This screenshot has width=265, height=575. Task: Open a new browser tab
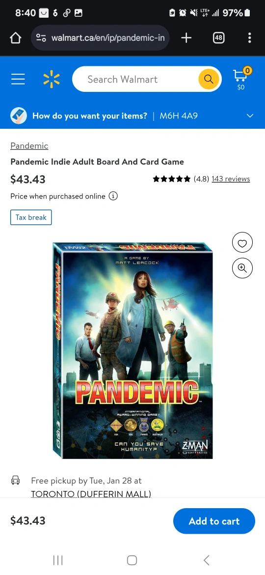click(186, 37)
